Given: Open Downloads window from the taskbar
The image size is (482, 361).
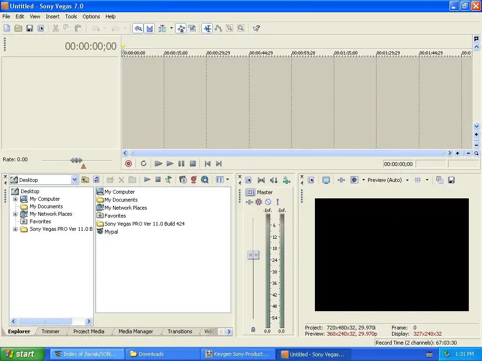Looking at the screenshot, I should (162, 354).
